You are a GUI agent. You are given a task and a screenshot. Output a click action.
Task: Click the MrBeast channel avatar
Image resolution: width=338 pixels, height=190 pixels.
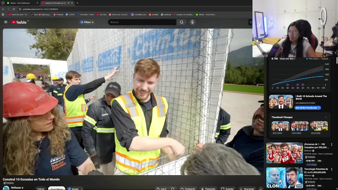coord(6,188)
